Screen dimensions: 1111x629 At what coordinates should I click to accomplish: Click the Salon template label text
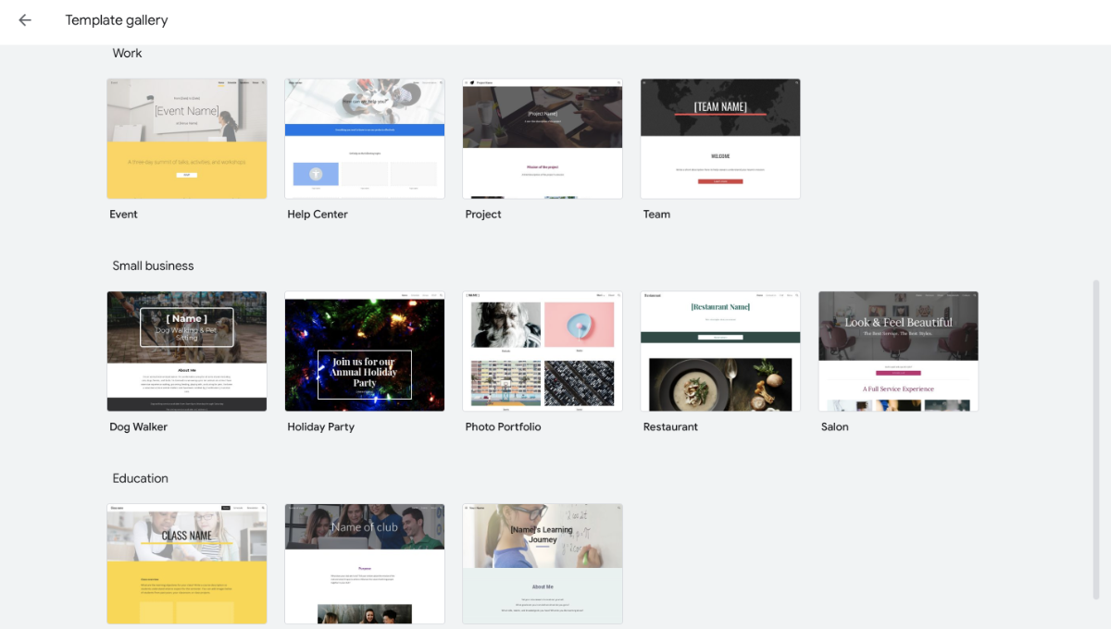click(x=834, y=426)
